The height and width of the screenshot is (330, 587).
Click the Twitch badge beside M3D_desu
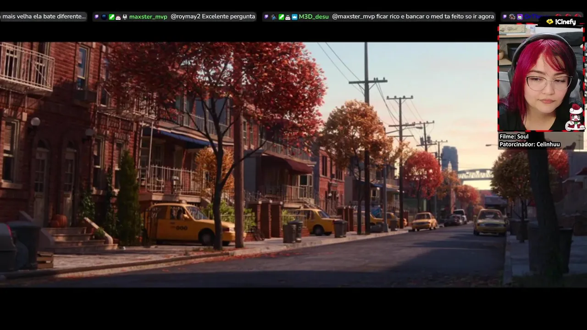[266, 16]
